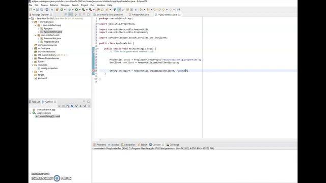Open the Problems tab
Image resolution: width=326 pixels, height=183 pixels.
(100, 144)
